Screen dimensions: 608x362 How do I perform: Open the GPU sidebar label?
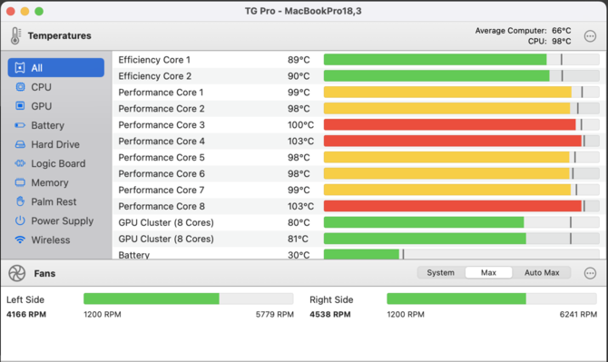[42, 106]
